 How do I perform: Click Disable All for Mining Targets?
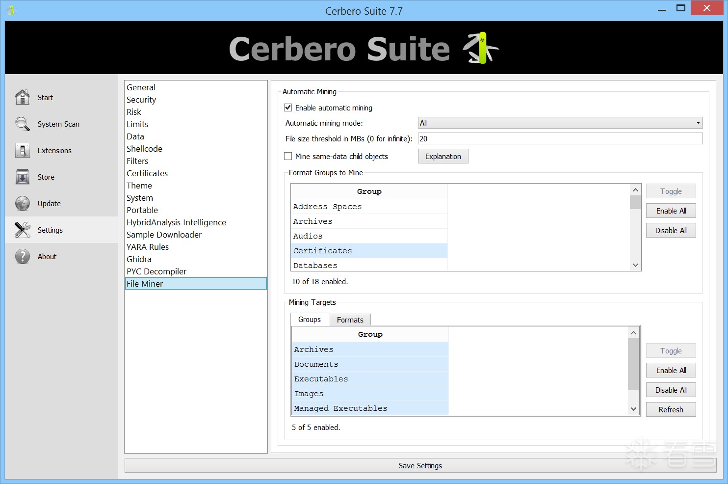671,390
